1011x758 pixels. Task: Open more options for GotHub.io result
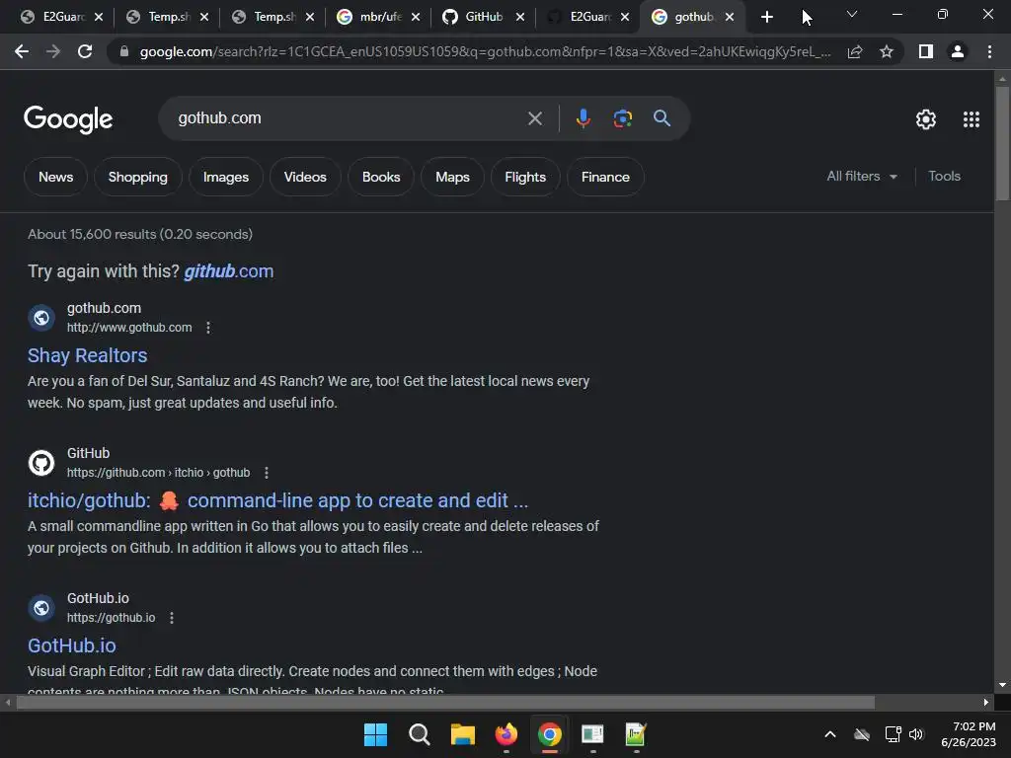tap(172, 618)
